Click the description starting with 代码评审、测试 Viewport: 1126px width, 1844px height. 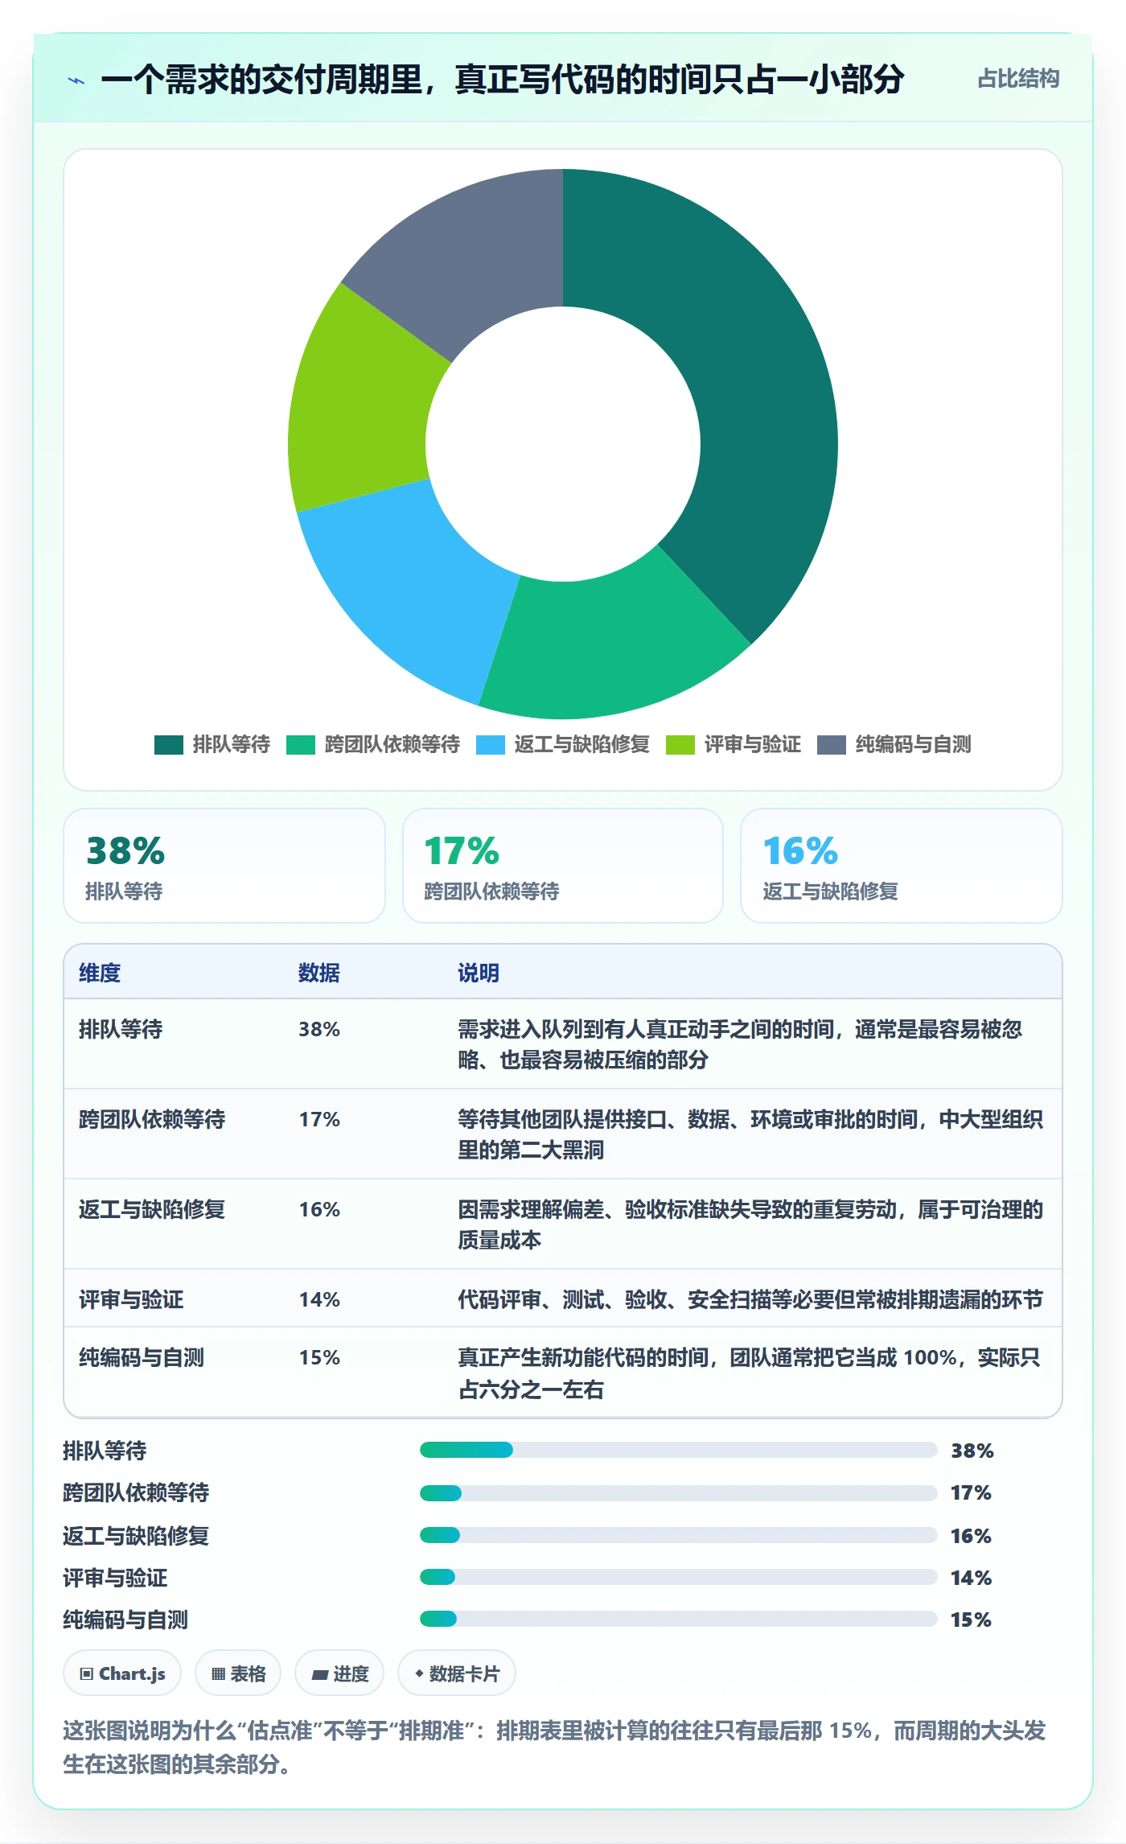click(x=750, y=1299)
